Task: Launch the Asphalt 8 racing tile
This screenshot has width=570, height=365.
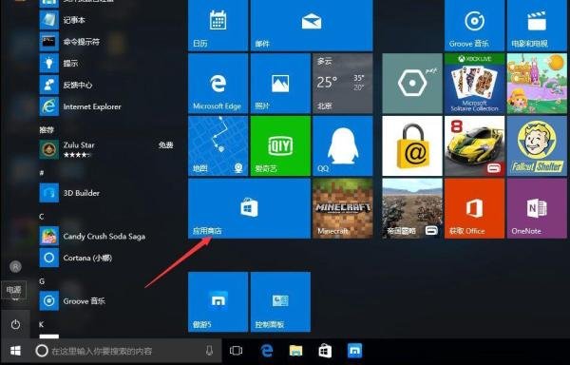Action: tap(474, 145)
